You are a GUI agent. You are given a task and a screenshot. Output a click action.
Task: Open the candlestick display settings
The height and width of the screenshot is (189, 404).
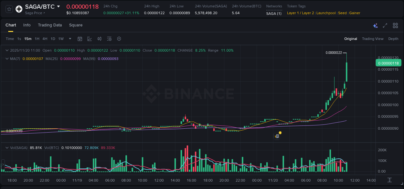point(99,39)
